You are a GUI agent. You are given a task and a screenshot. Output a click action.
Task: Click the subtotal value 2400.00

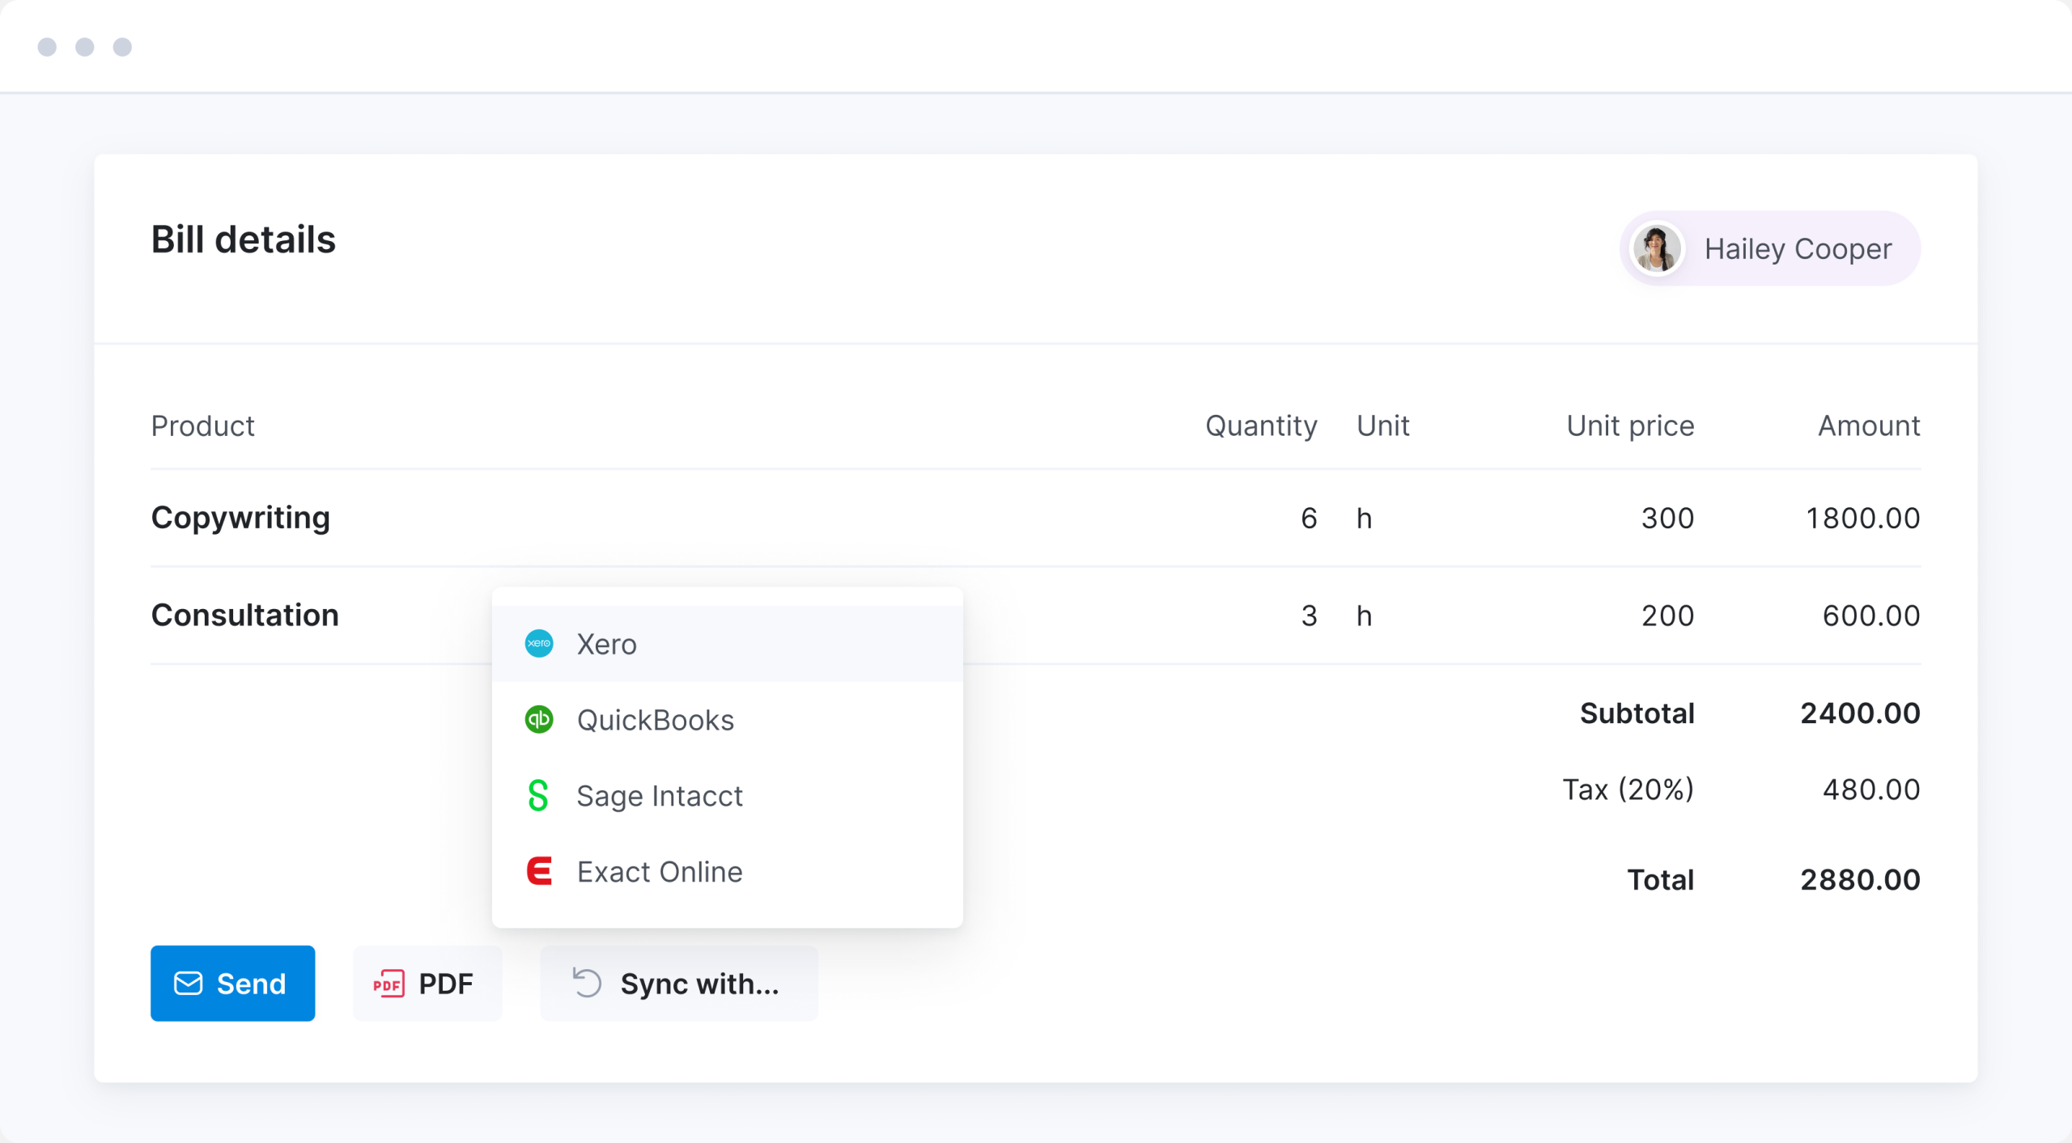click(1860, 713)
